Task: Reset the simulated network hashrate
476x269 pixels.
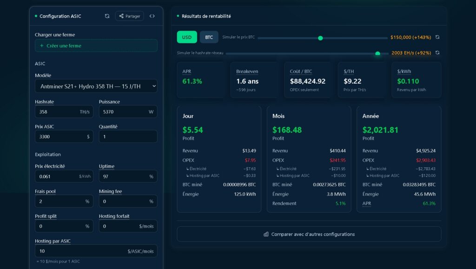Action: pos(437,53)
